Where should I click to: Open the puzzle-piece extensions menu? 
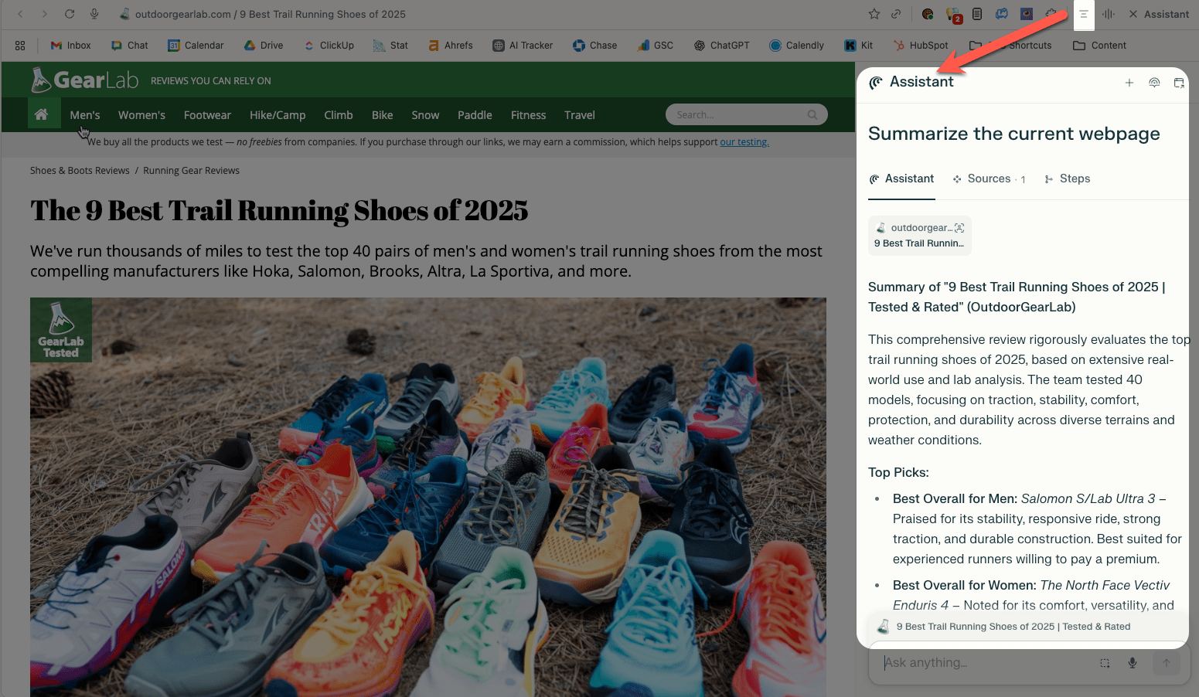click(1051, 14)
